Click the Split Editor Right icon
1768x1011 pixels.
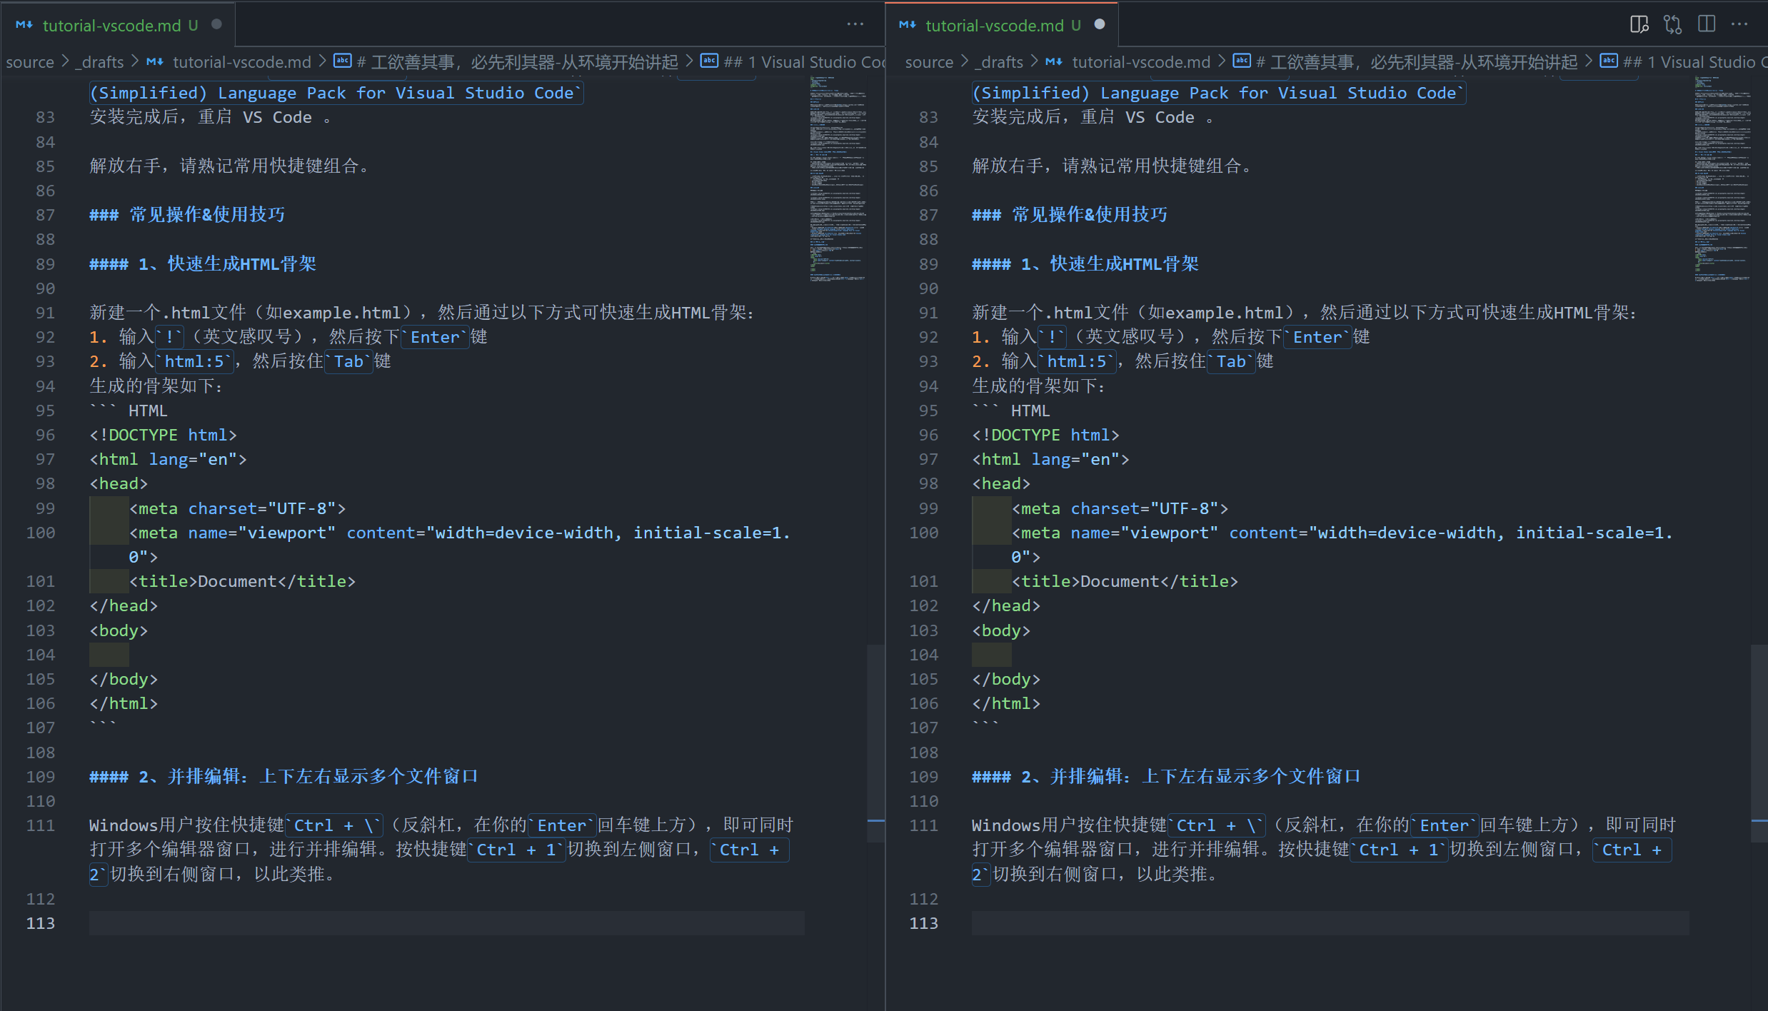click(x=1707, y=25)
